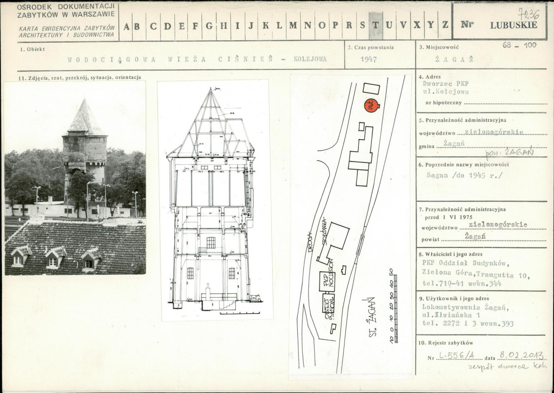Click the highlighted letter T index box

pos(375,25)
